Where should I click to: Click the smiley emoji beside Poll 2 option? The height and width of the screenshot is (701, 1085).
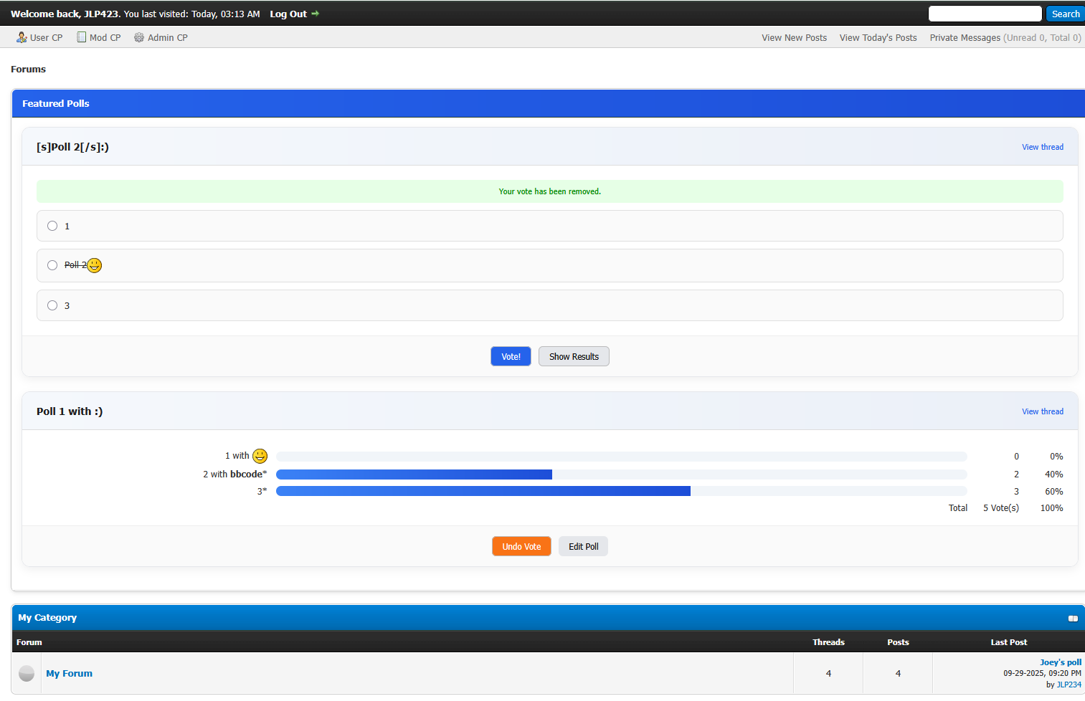[x=95, y=265]
